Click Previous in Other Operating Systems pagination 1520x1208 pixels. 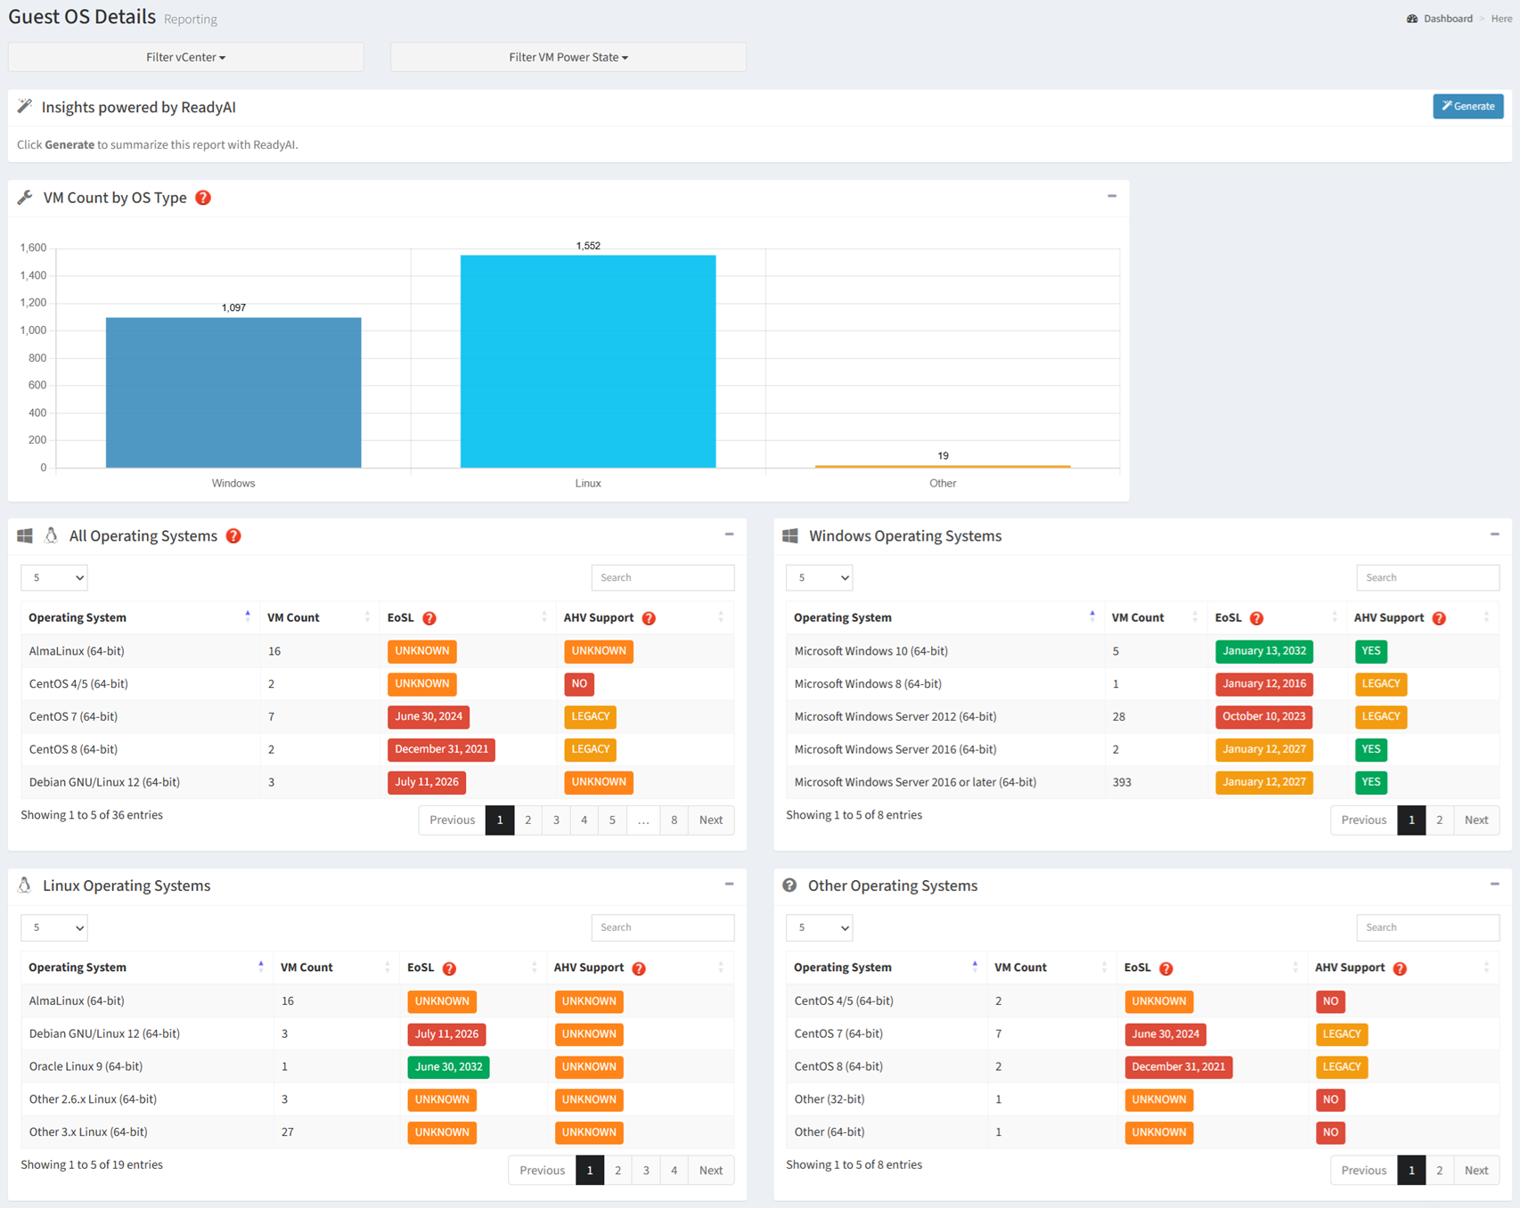coord(1364,1171)
